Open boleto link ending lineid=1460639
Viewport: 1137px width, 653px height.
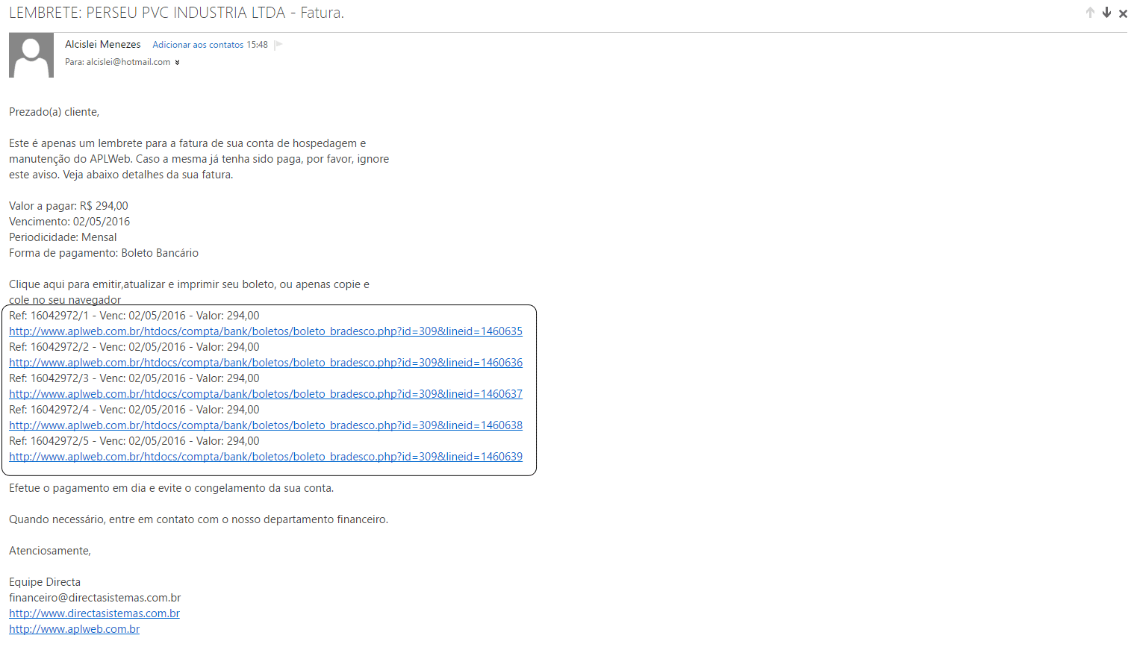click(x=266, y=457)
